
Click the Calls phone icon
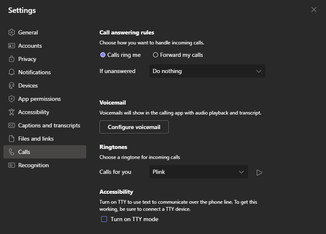click(x=12, y=152)
